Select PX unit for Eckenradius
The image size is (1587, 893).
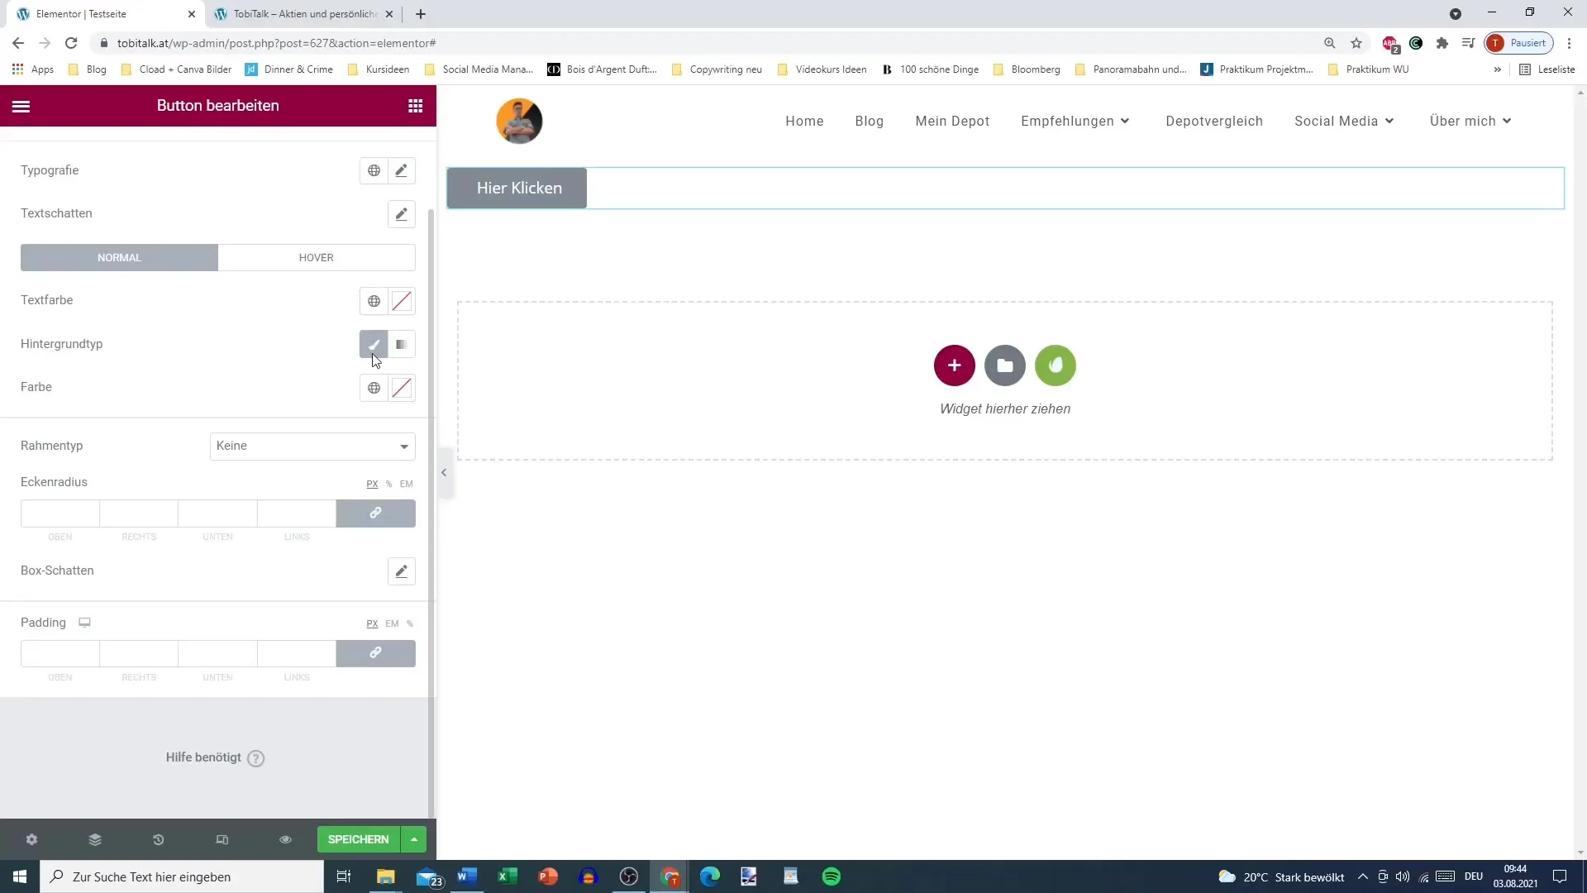coord(372,484)
